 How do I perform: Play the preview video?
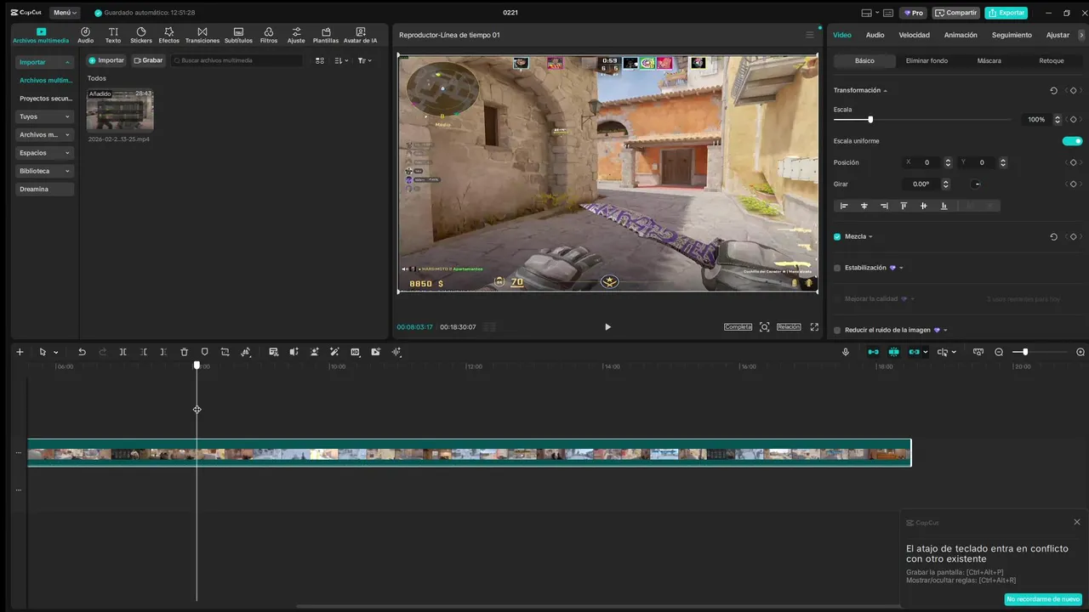tap(607, 327)
